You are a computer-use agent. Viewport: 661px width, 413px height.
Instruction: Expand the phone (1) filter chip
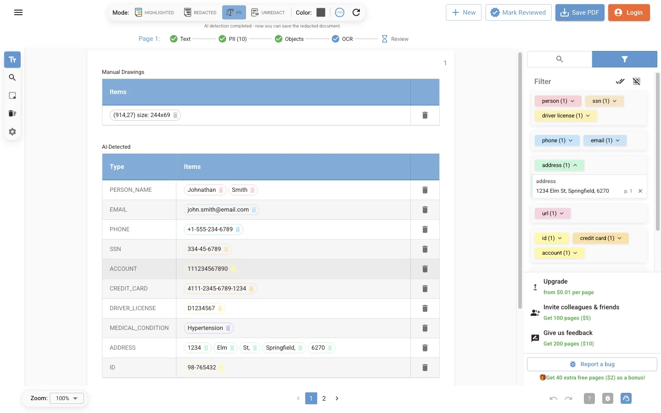coord(557,140)
